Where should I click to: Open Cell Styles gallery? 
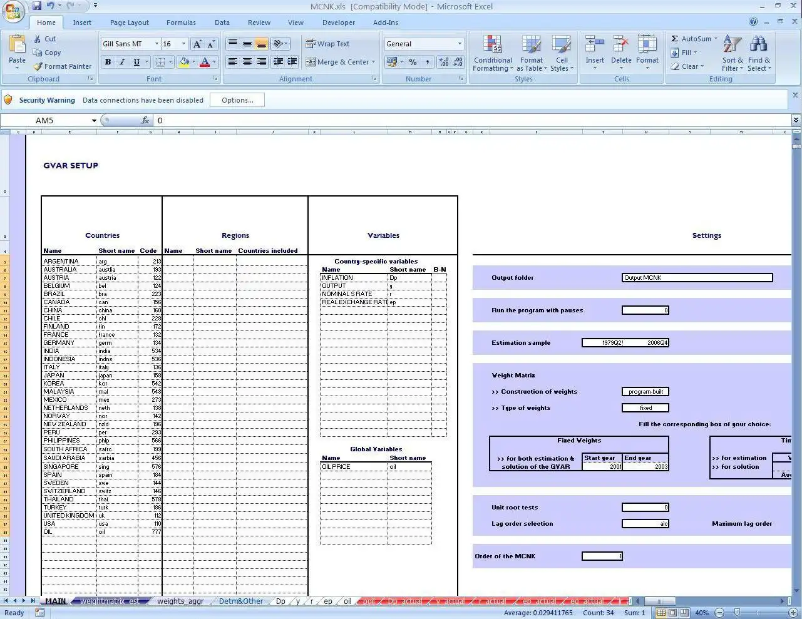[561, 54]
